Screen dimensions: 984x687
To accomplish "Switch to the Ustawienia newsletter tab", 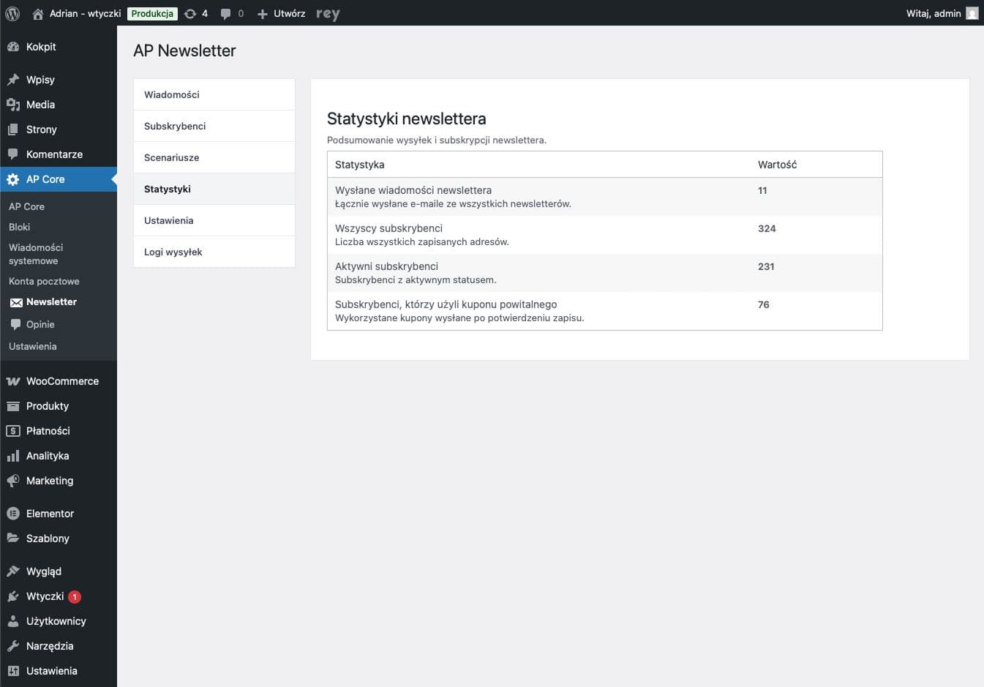I will pos(168,219).
